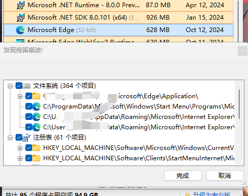The image size is (248, 196).
Task: Click the star icon beside 升级为专业版
Action: point(187,194)
